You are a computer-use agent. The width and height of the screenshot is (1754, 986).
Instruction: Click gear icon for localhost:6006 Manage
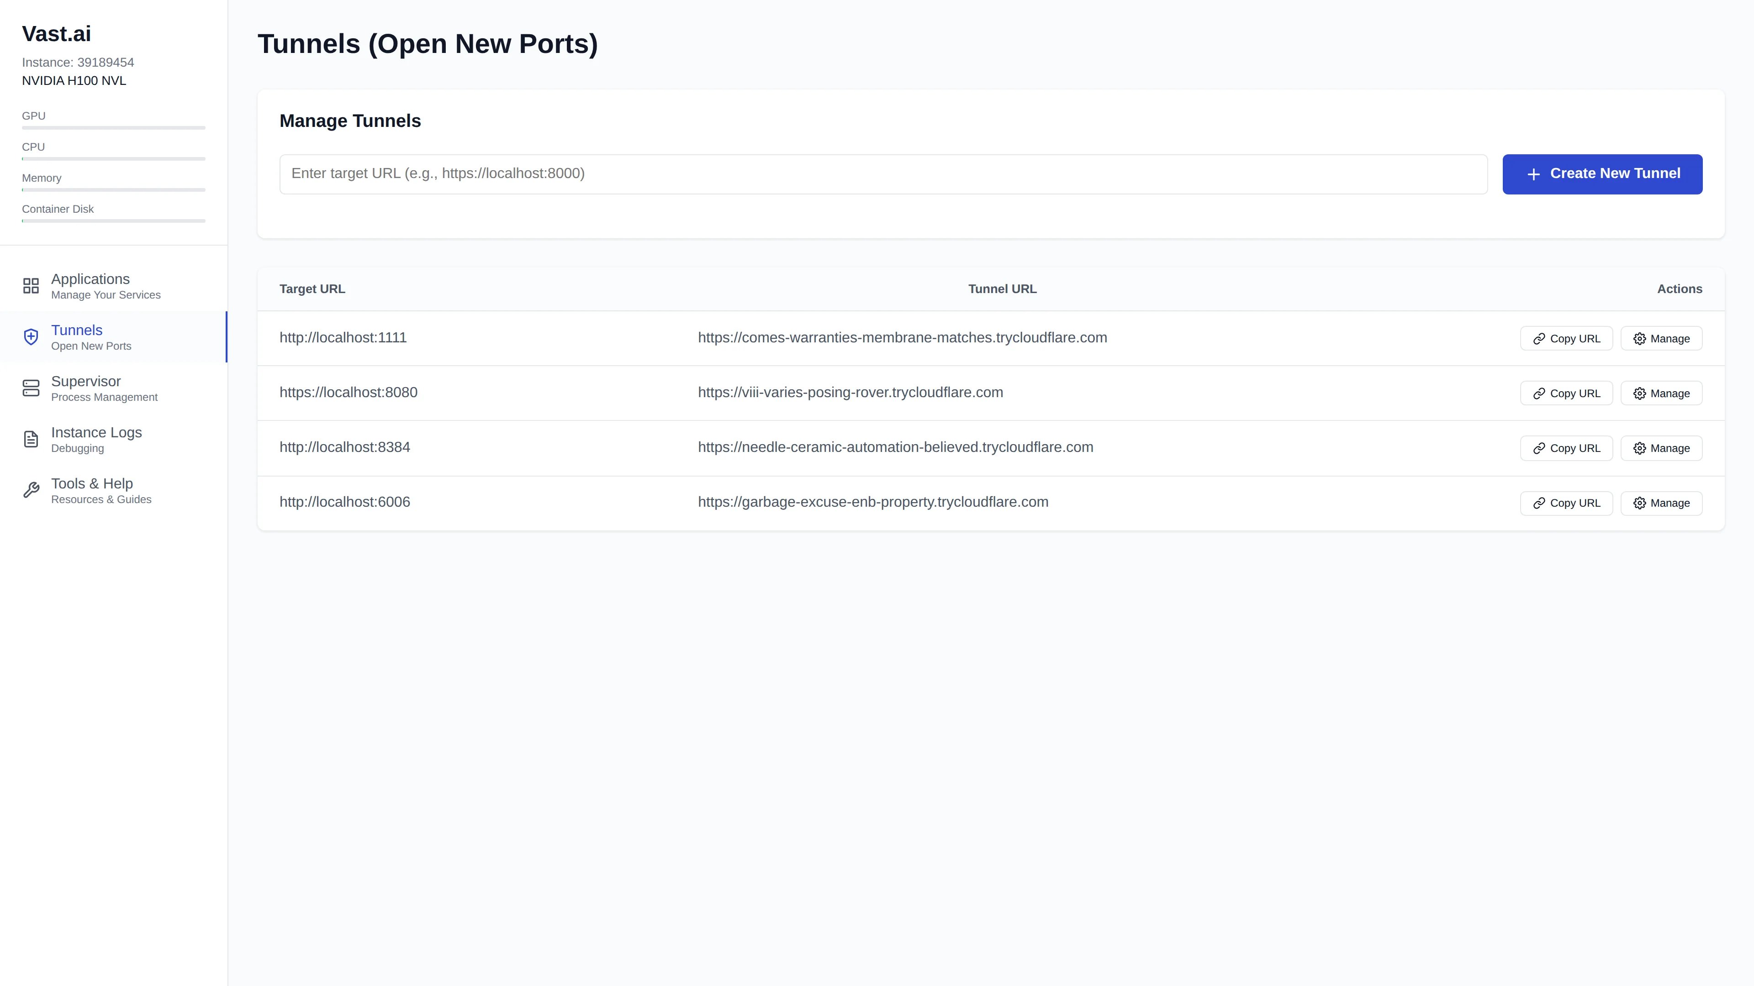tap(1640, 503)
